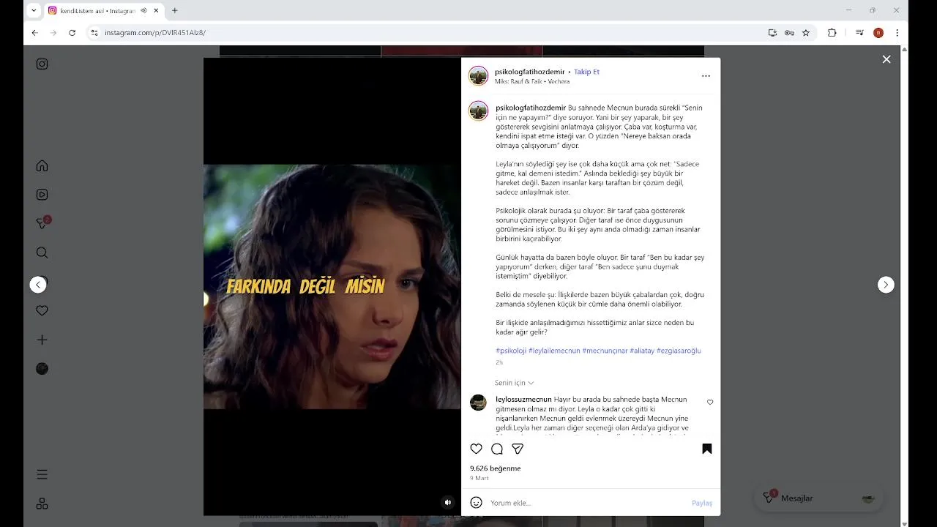Open Notifications heart in sidebar
Viewport: 937px width, 527px height.
click(42, 310)
